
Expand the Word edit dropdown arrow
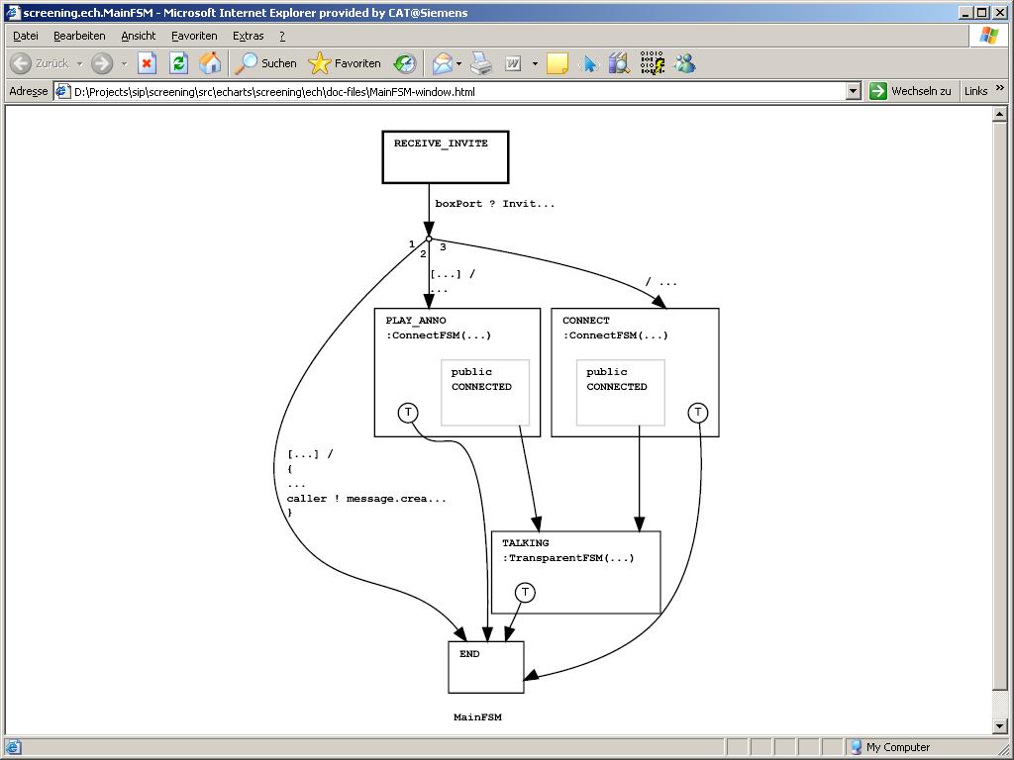tap(535, 63)
